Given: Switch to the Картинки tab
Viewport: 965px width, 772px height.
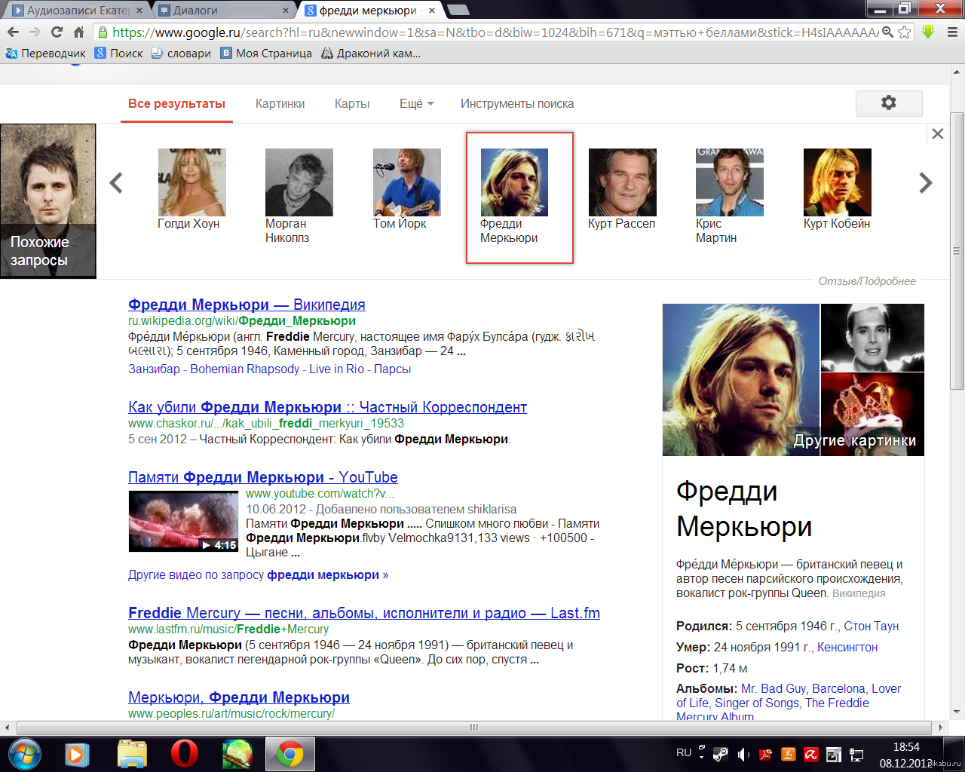Looking at the screenshot, I should click(x=280, y=104).
